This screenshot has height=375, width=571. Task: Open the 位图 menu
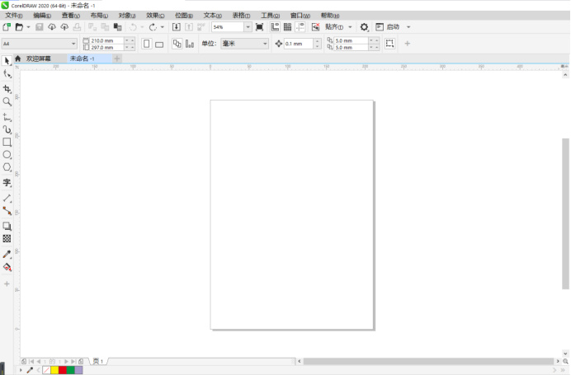click(184, 16)
